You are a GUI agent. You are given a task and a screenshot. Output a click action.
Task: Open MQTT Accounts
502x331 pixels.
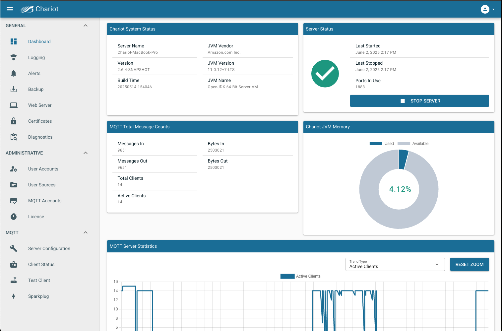click(45, 201)
